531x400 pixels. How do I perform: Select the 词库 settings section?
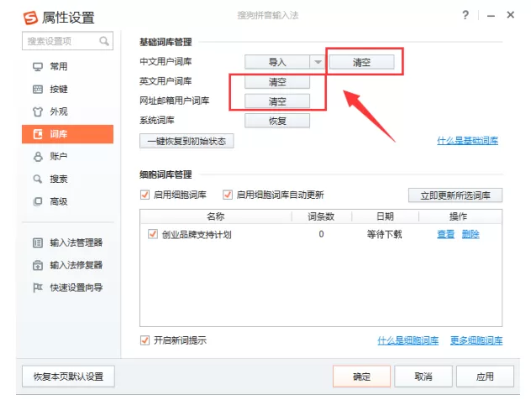click(x=68, y=134)
